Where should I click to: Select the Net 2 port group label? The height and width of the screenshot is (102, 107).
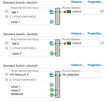click(16, 44)
